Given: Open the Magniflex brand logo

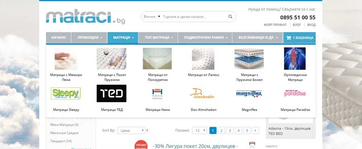Looking at the screenshot, I should (x=249, y=93).
